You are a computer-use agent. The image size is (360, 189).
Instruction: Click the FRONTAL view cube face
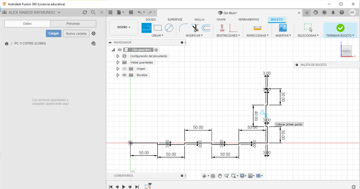click(347, 51)
